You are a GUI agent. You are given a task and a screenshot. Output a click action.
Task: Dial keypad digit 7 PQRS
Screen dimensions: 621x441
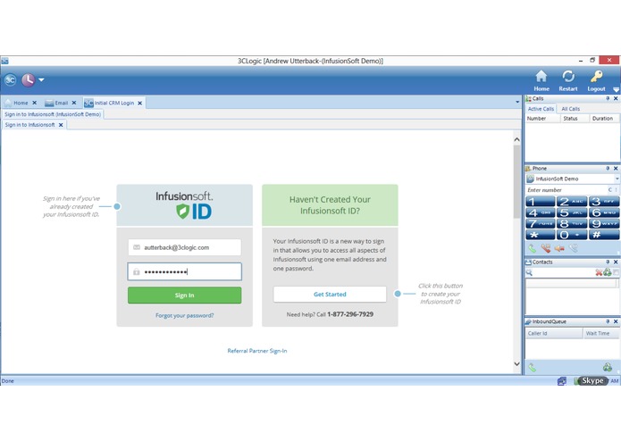[541, 224]
